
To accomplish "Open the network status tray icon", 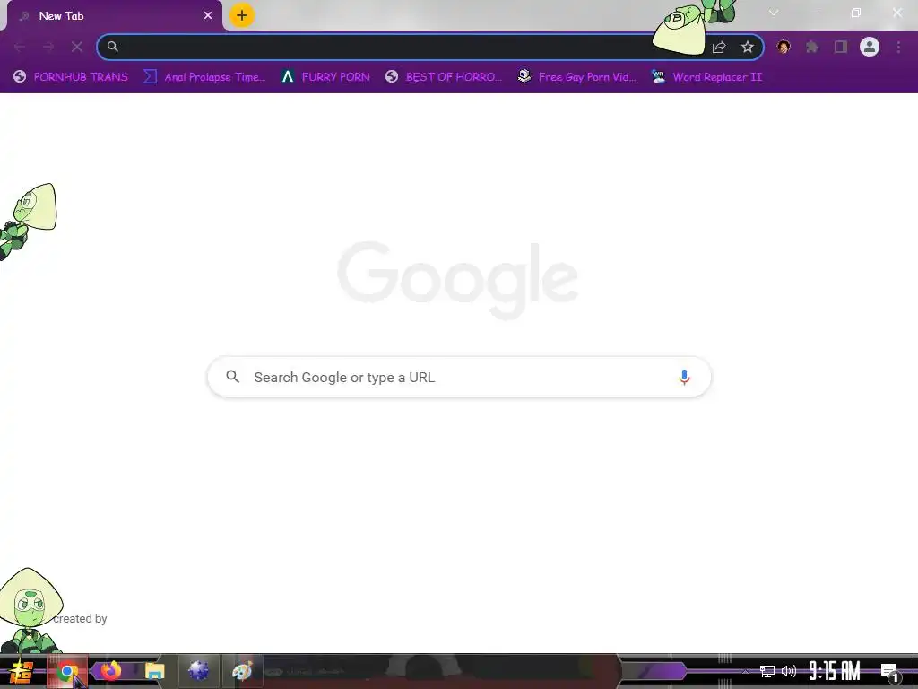I will [767, 671].
